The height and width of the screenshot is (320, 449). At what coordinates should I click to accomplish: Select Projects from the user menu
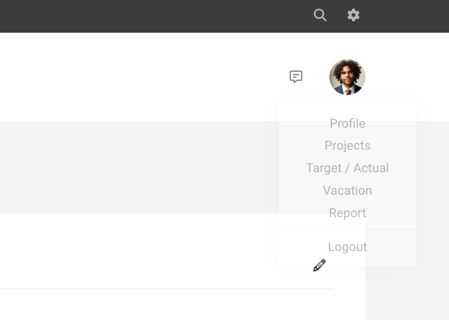click(347, 145)
